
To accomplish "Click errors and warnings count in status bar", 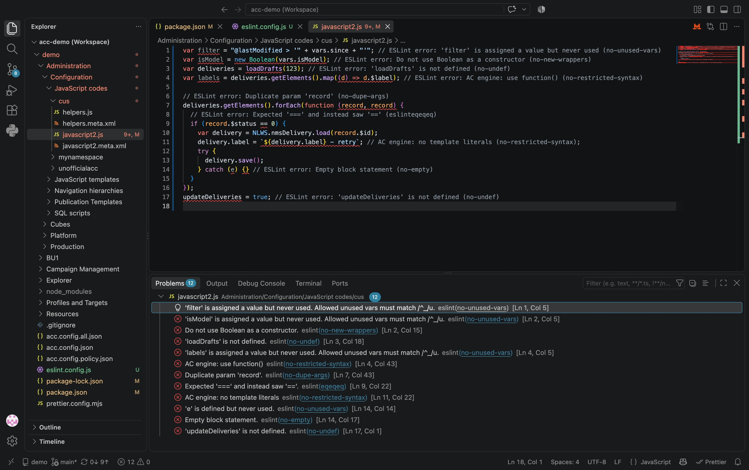I will click(x=134, y=462).
